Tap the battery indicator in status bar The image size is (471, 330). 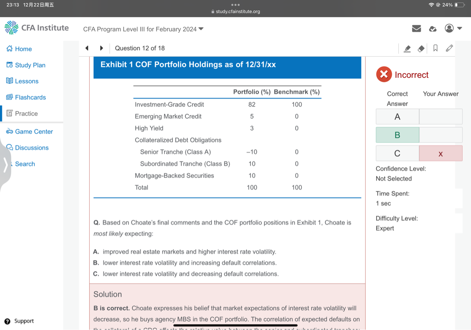(x=460, y=5)
